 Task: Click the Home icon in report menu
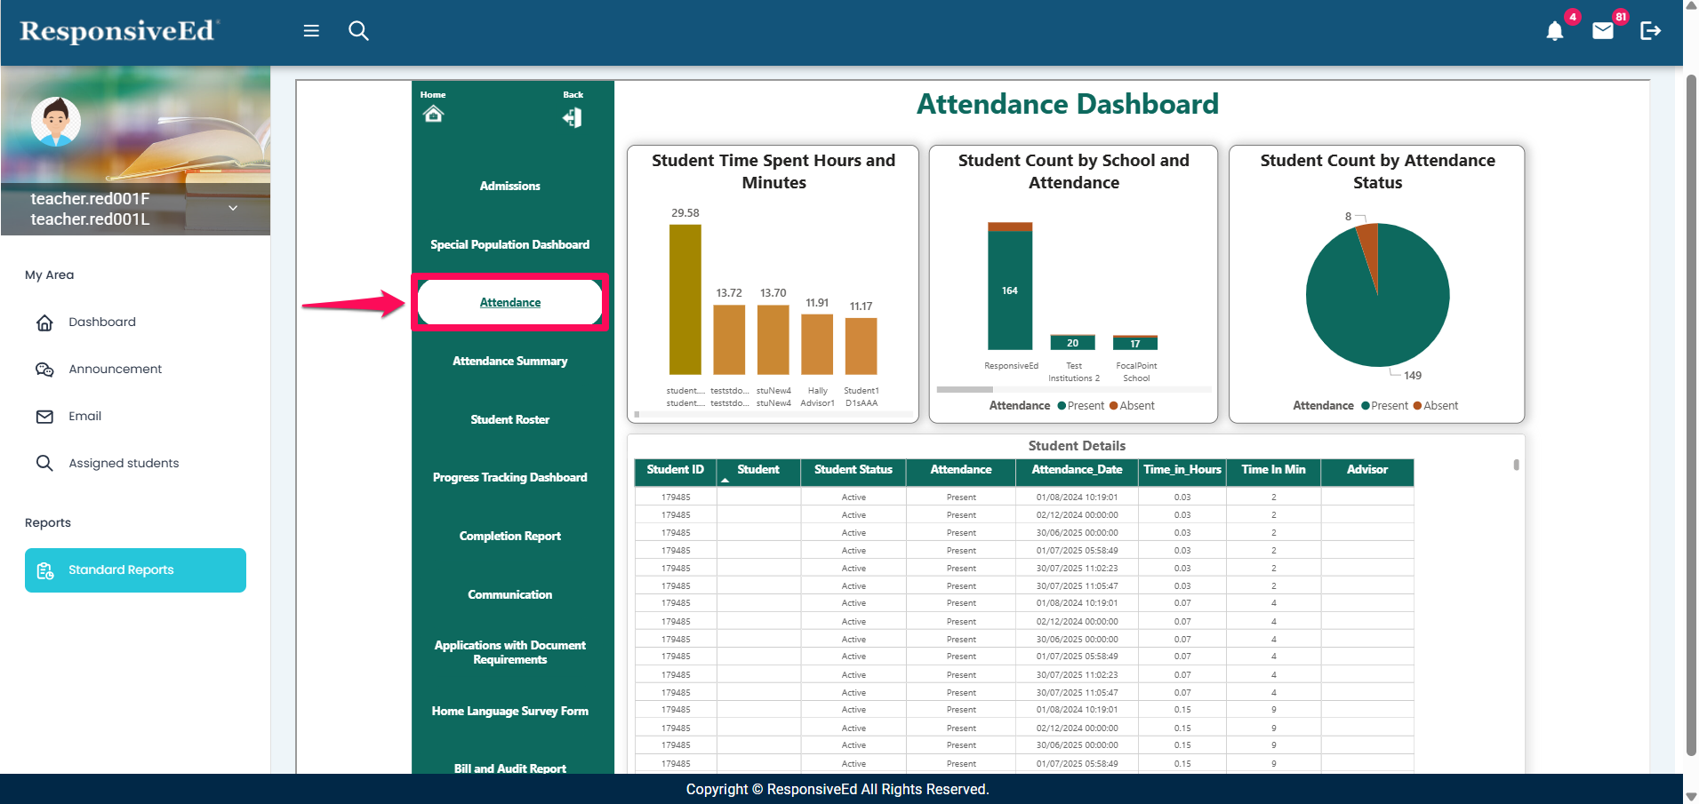pos(433,114)
